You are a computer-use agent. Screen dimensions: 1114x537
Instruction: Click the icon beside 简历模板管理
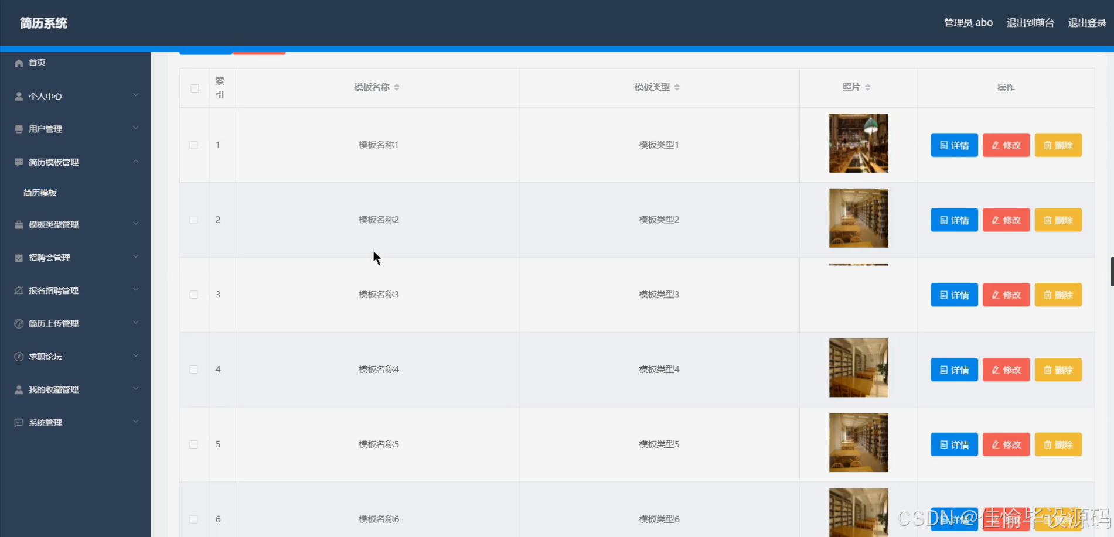click(19, 162)
